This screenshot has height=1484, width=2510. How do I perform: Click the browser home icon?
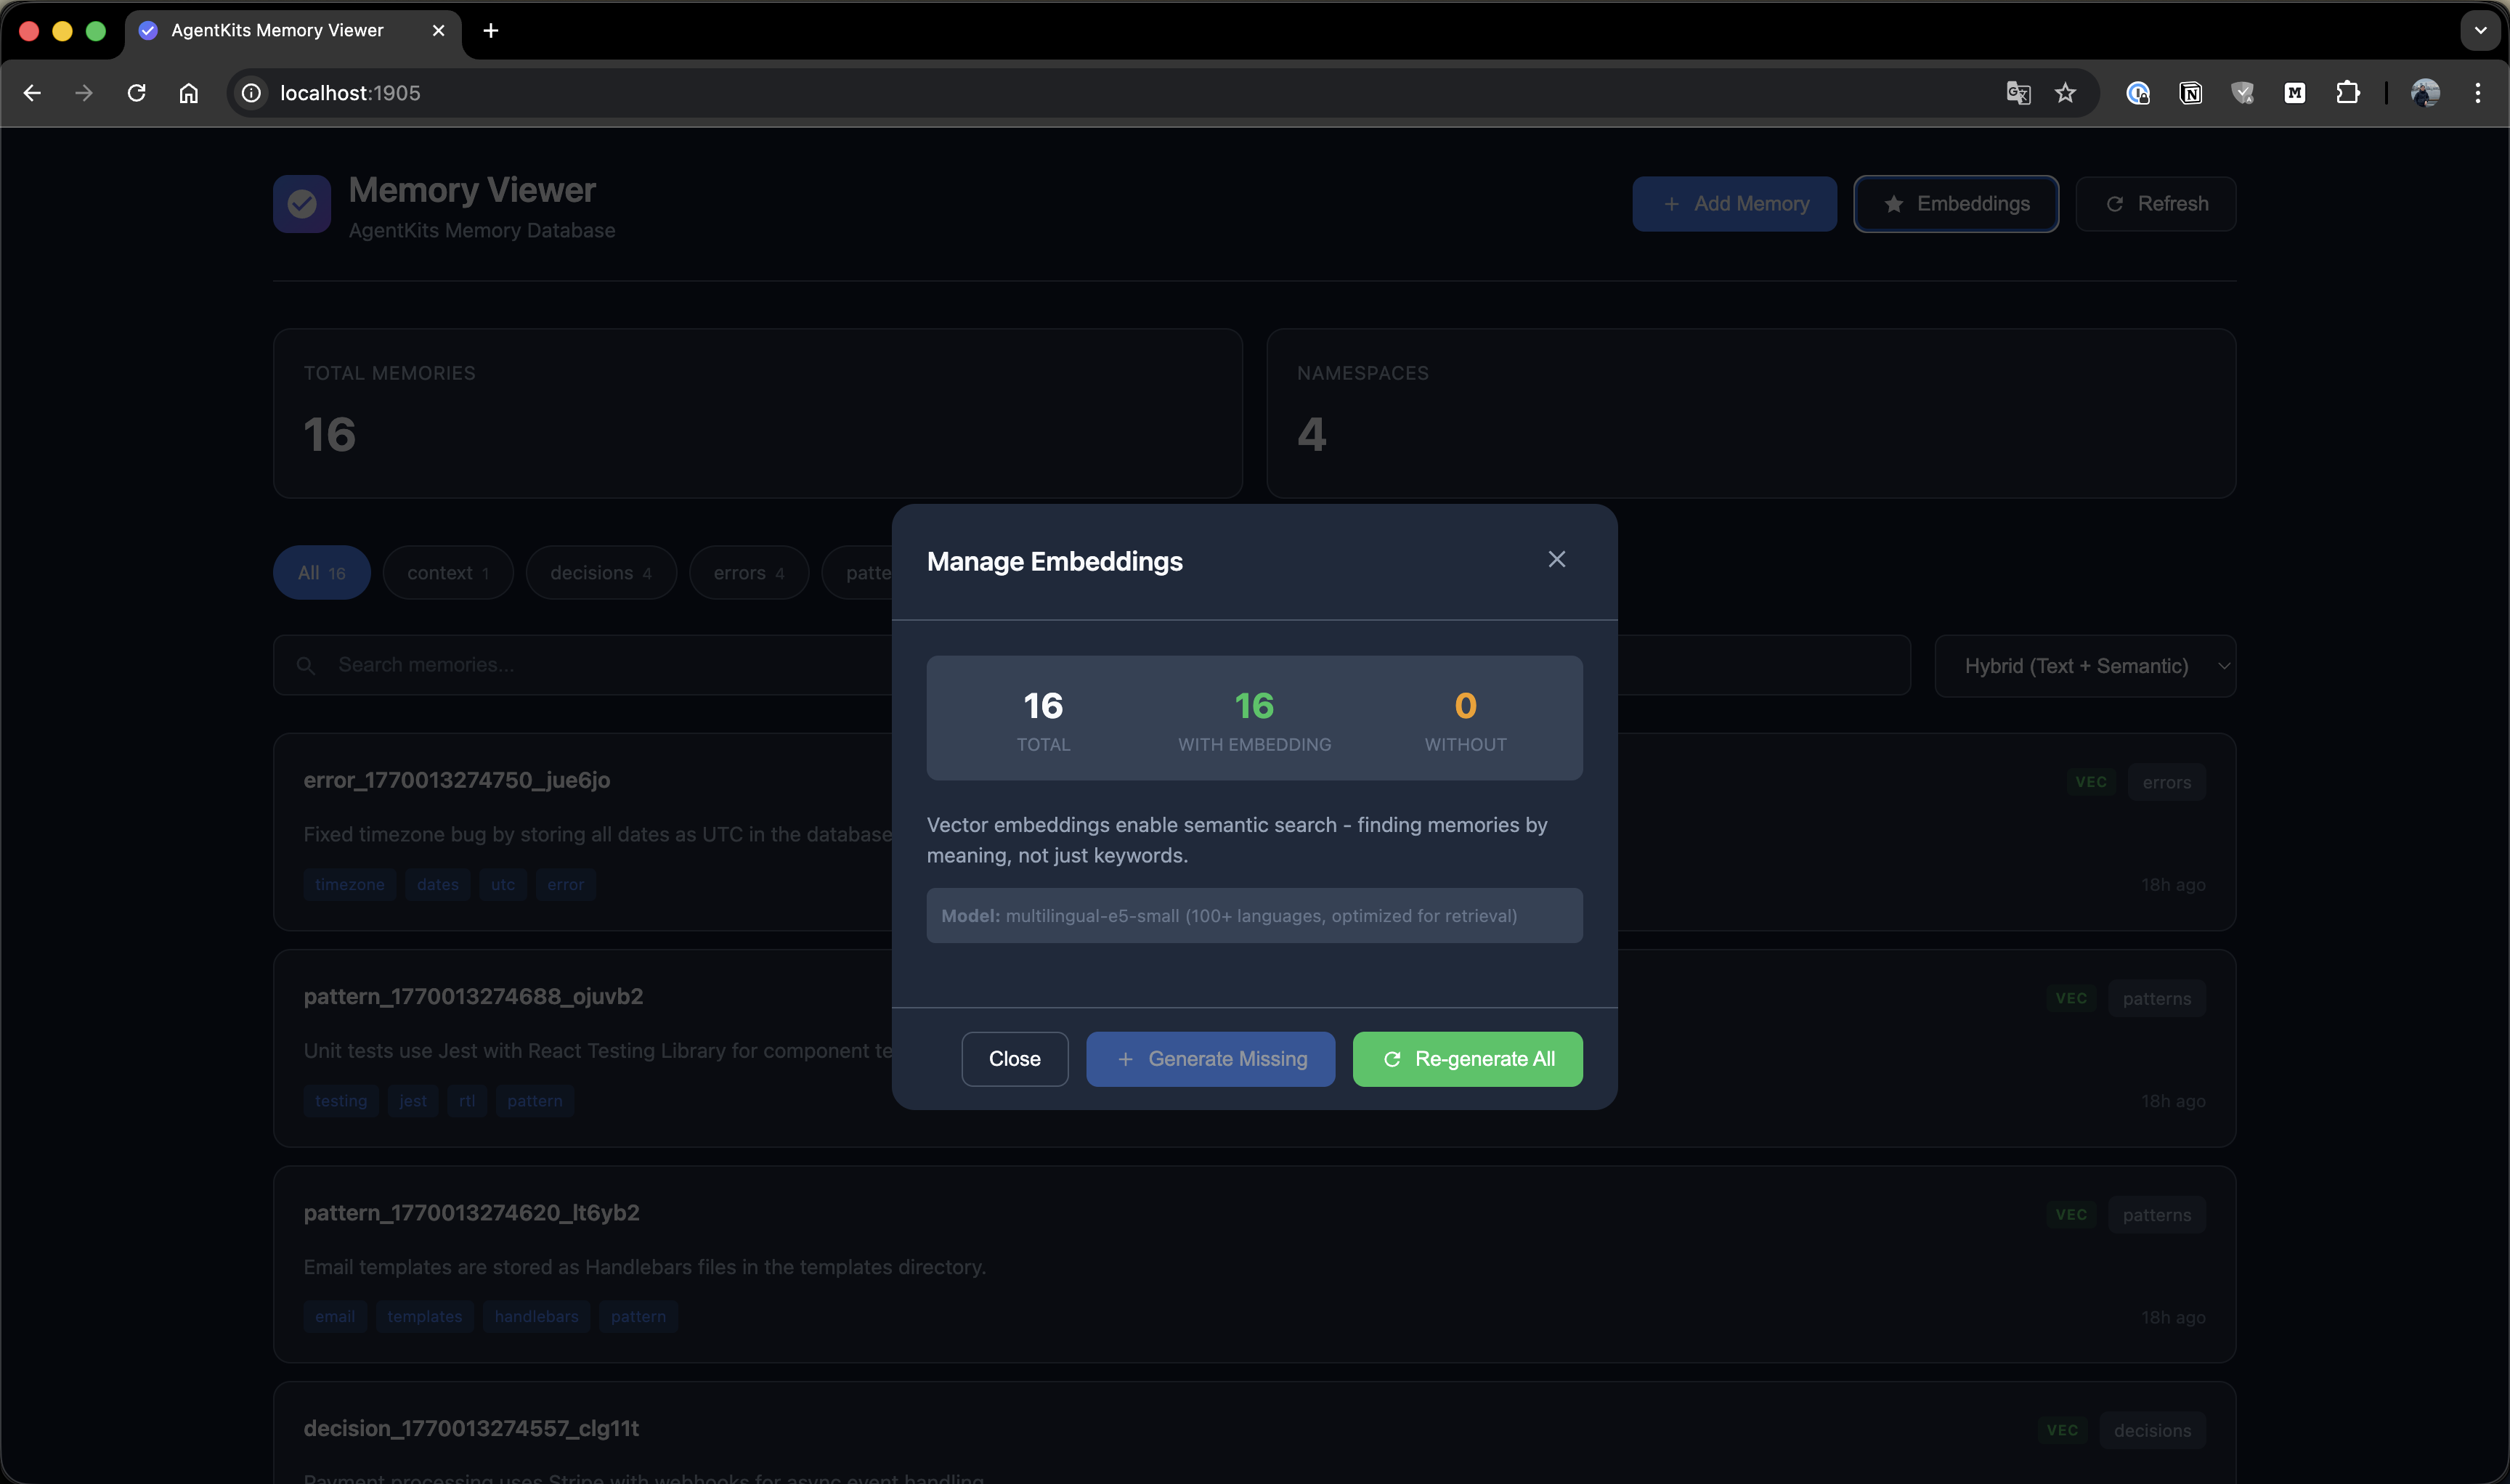point(189,93)
